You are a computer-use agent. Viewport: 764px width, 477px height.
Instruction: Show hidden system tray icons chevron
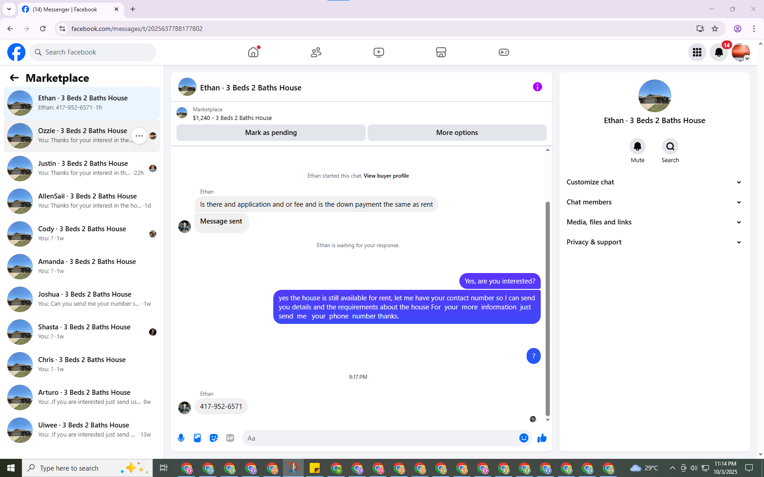(672, 468)
